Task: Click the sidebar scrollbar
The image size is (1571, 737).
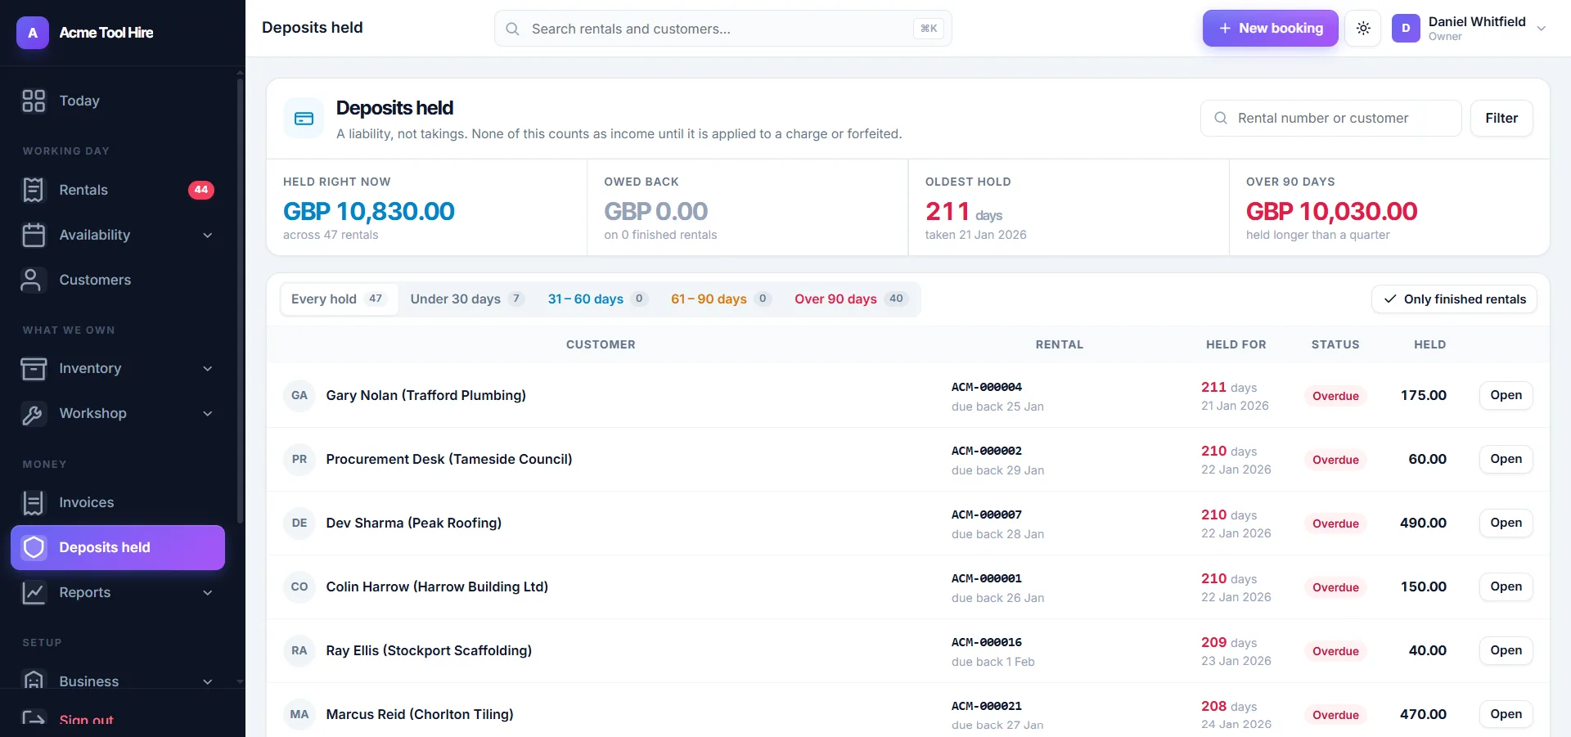Action: pos(240,299)
